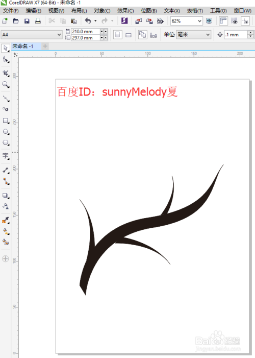Open a file using the folder icon

coord(16,21)
